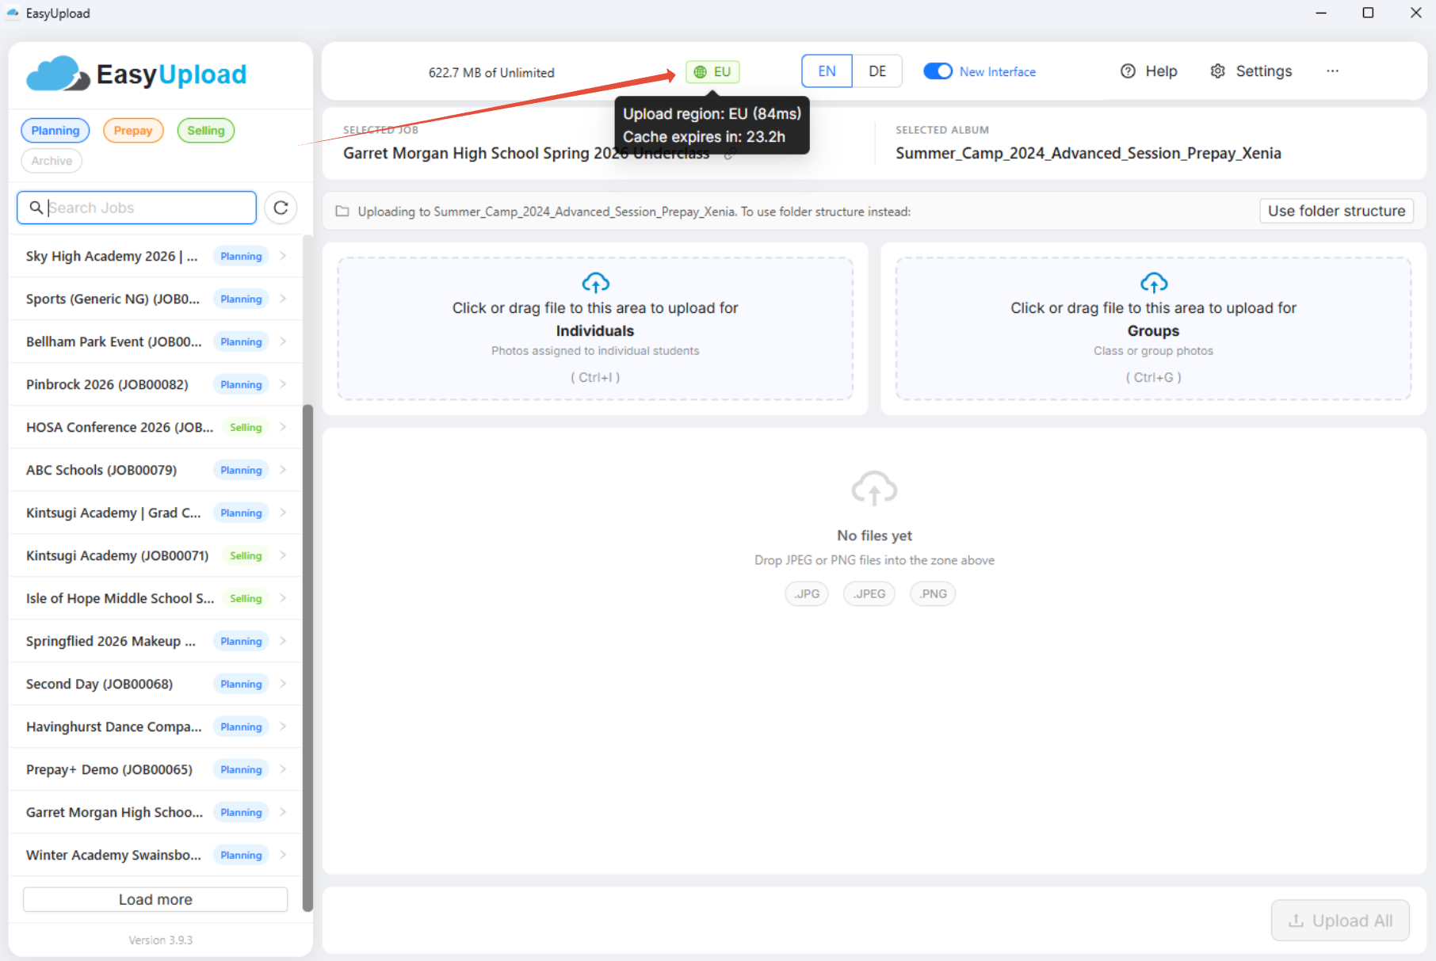1436x961 pixels.
Task: Click the EU upload region badge
Action: [712, 72]
